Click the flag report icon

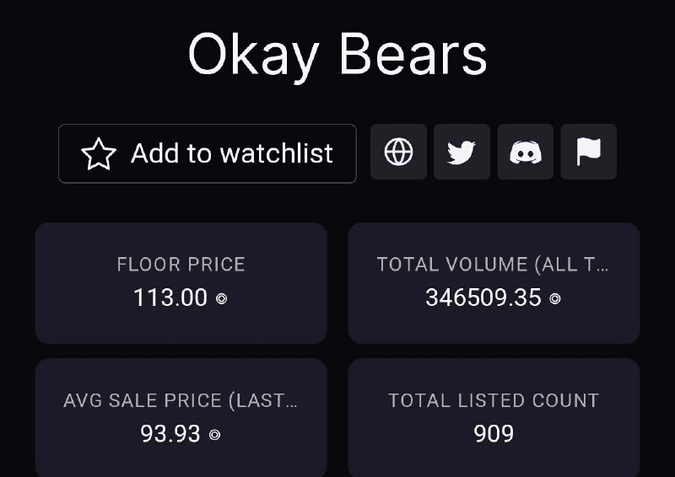pos(589,153)
